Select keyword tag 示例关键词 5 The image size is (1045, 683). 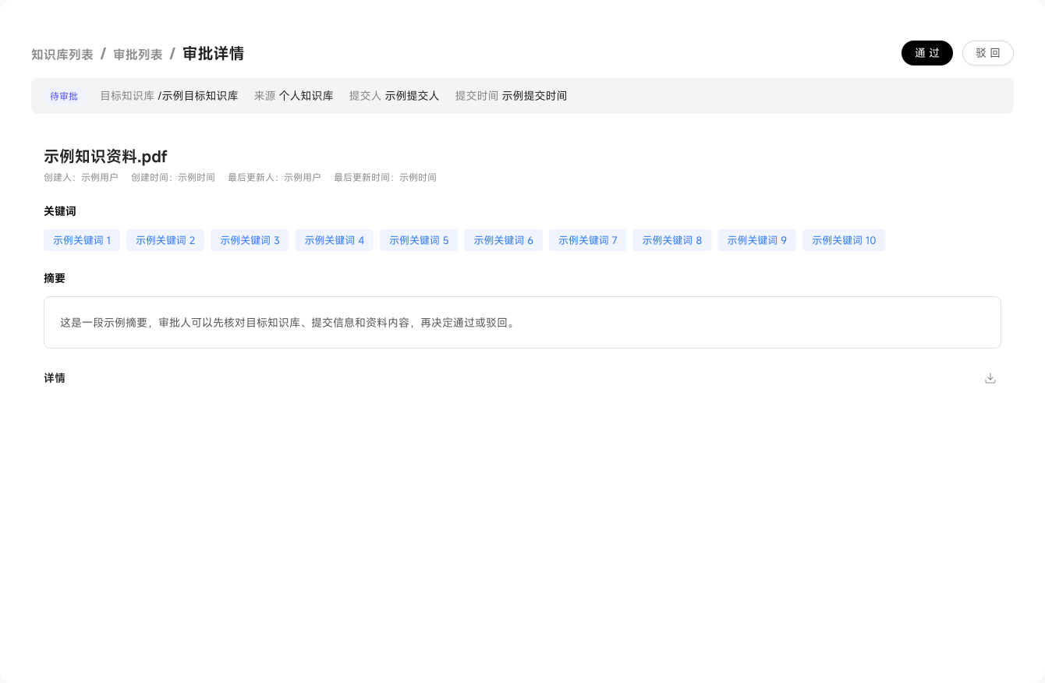419,240
